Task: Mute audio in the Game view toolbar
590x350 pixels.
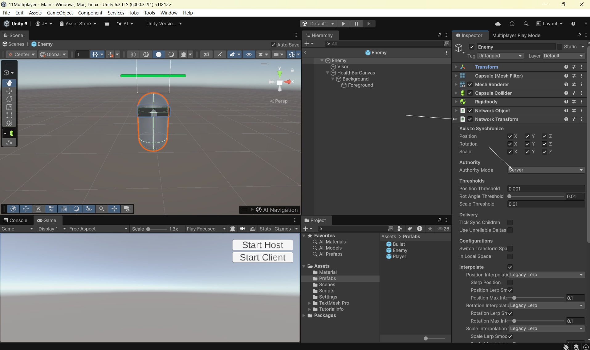Action: [x=242, y=229]
